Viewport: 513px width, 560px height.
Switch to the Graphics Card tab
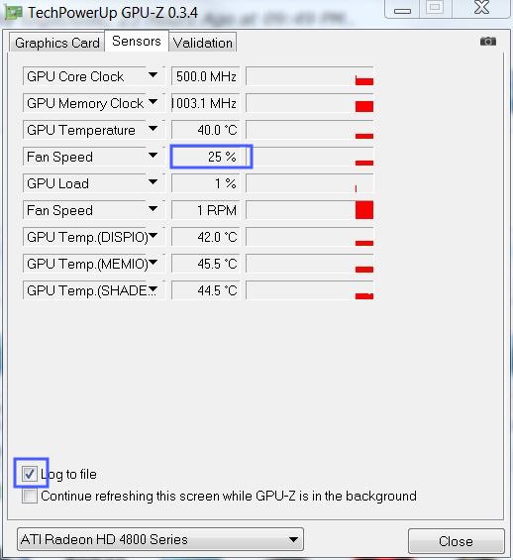click(x=57, y=43)
